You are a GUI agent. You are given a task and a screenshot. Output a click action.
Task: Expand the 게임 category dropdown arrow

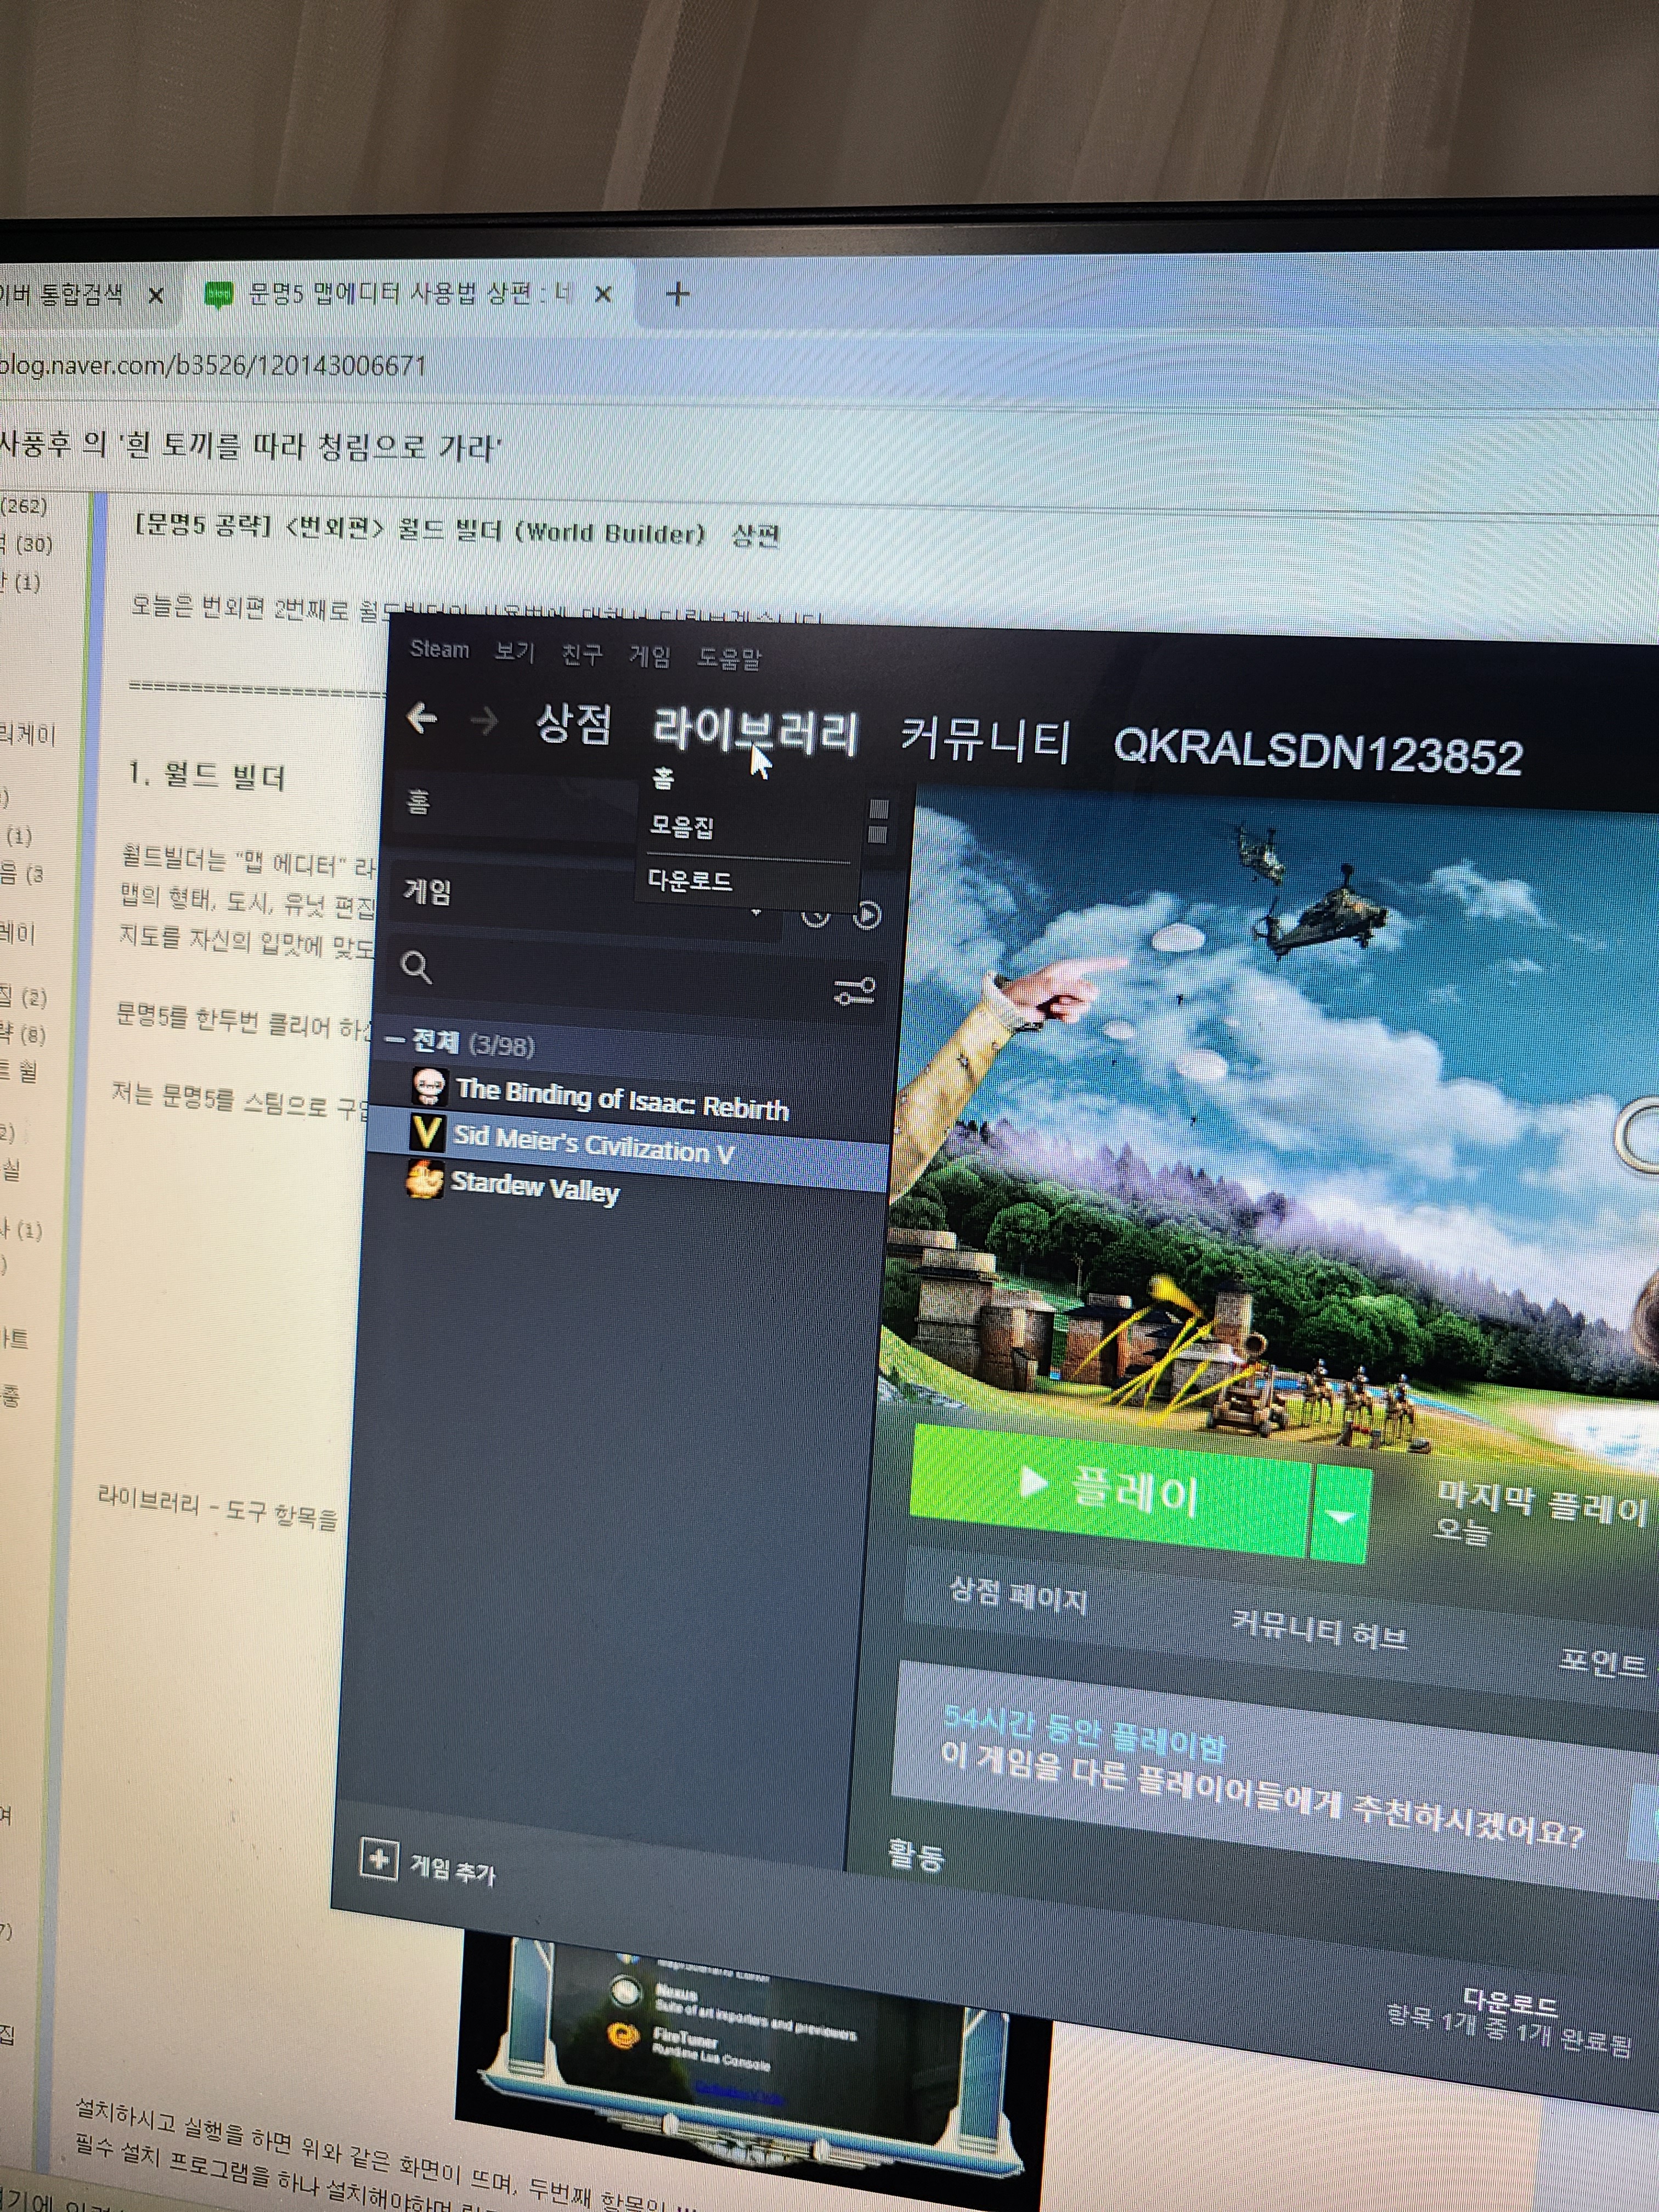pyautogui.click(x=756, y=912)
